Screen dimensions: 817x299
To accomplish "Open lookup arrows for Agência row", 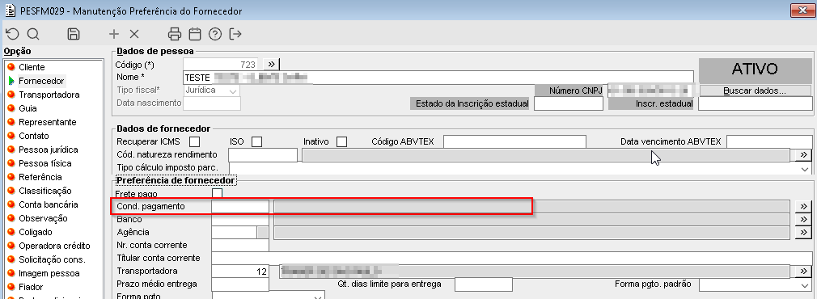I will pos(804,232).
